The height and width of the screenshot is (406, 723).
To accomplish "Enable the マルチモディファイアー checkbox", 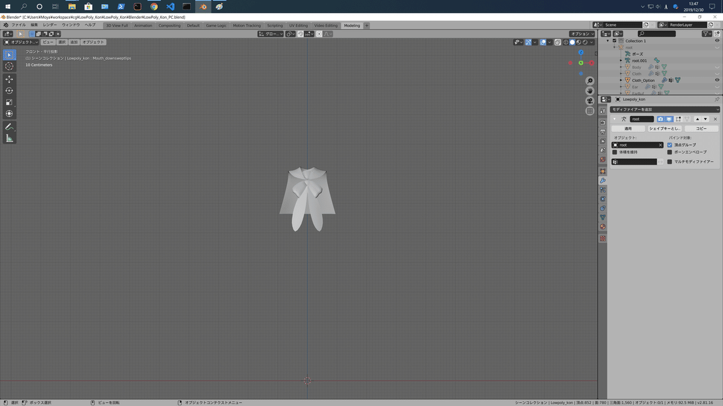I will pos(670,162).
